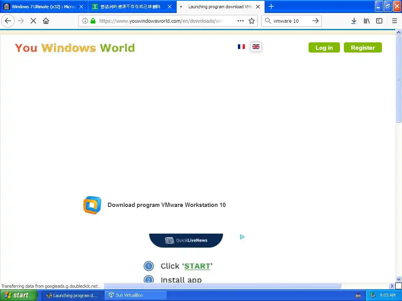402x301 pixels.
Task: Open the Library bookmarks and history
Action: tap(367, 21)
